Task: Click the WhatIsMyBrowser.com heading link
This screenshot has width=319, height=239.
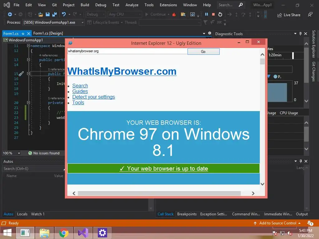Action: (x=122, y=71)
